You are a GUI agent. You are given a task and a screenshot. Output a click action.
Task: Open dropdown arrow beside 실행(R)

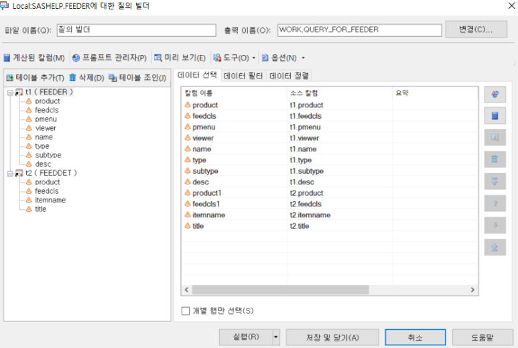pyautogui.click(x=276, y=337)
